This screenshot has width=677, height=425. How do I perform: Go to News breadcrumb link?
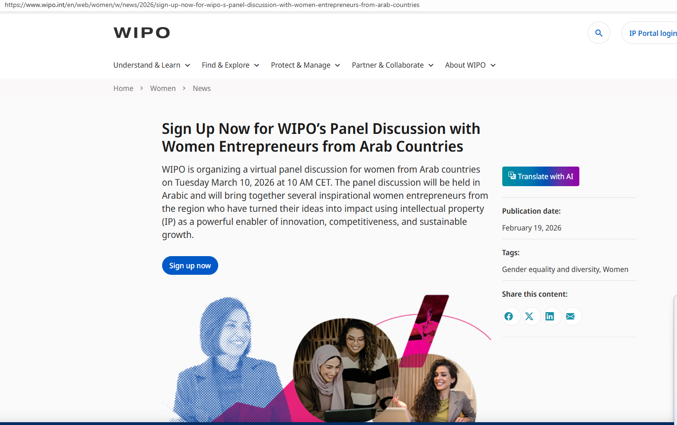coord(202,88)
